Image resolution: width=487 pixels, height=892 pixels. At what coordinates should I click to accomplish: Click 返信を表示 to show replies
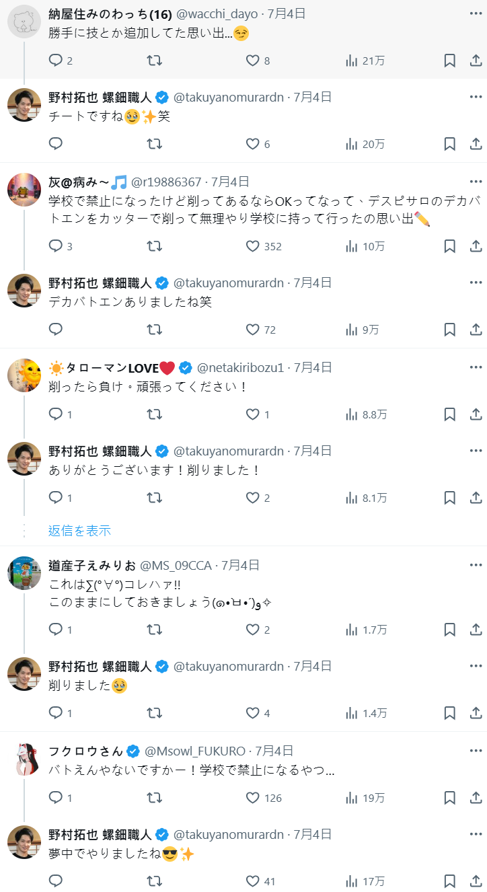pos(79,531)
